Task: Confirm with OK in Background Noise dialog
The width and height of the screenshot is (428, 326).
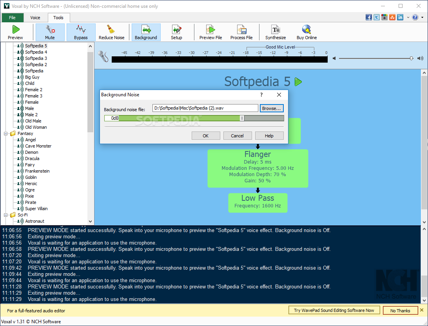Action: (x=206, y=136)
